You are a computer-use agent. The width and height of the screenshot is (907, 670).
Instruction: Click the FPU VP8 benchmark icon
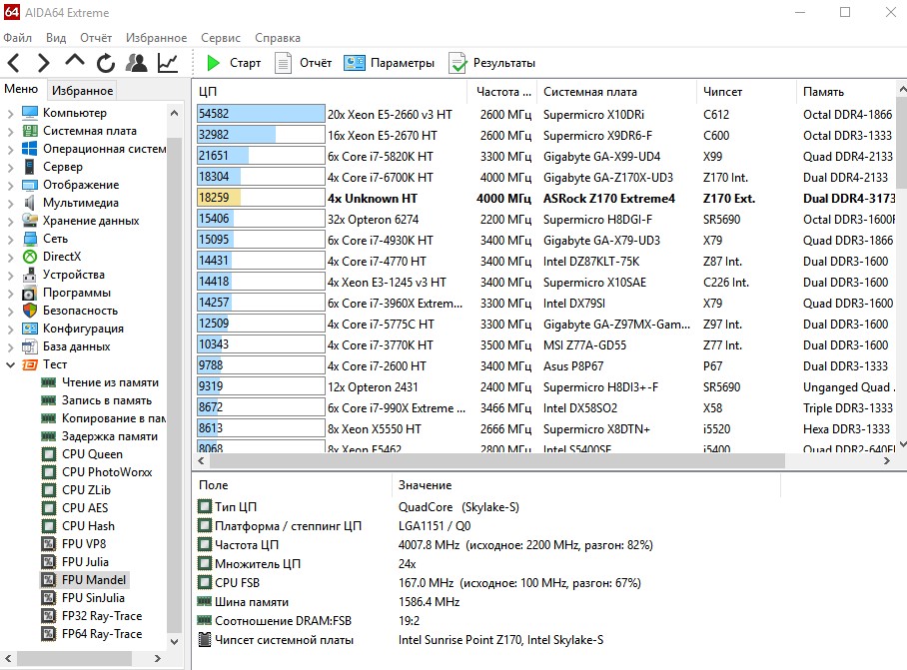[x=49, y=544]
